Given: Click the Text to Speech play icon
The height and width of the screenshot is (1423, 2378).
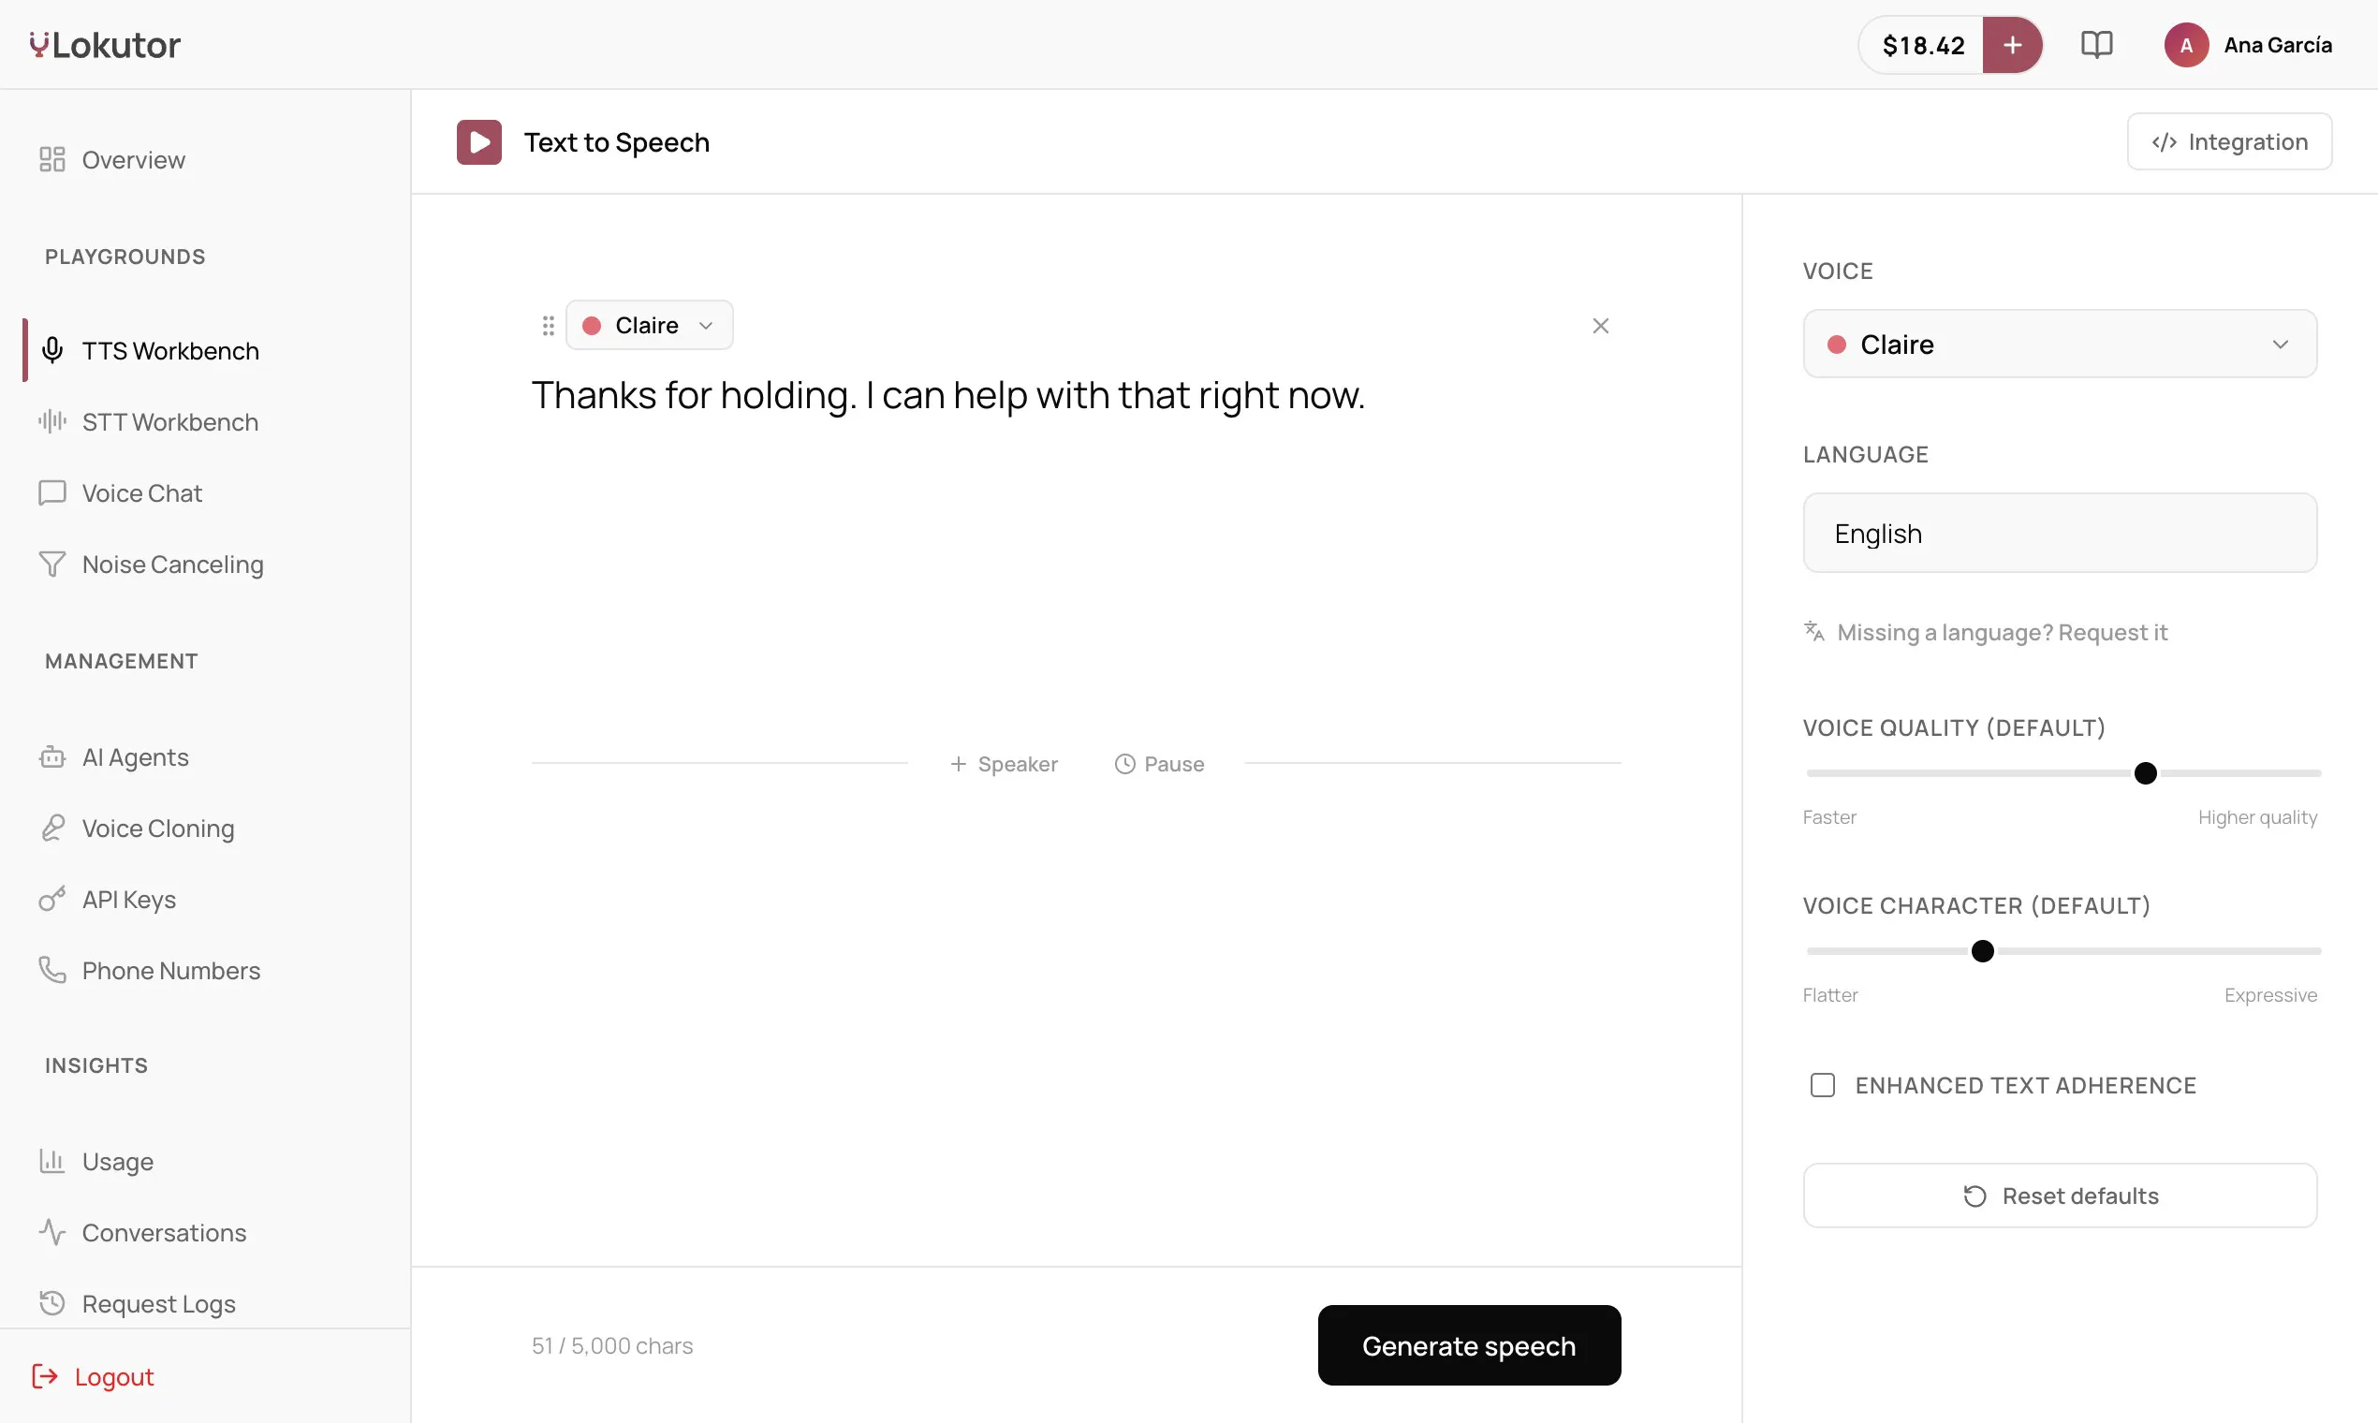Looking at the screenshot, I should pos(478,142).
